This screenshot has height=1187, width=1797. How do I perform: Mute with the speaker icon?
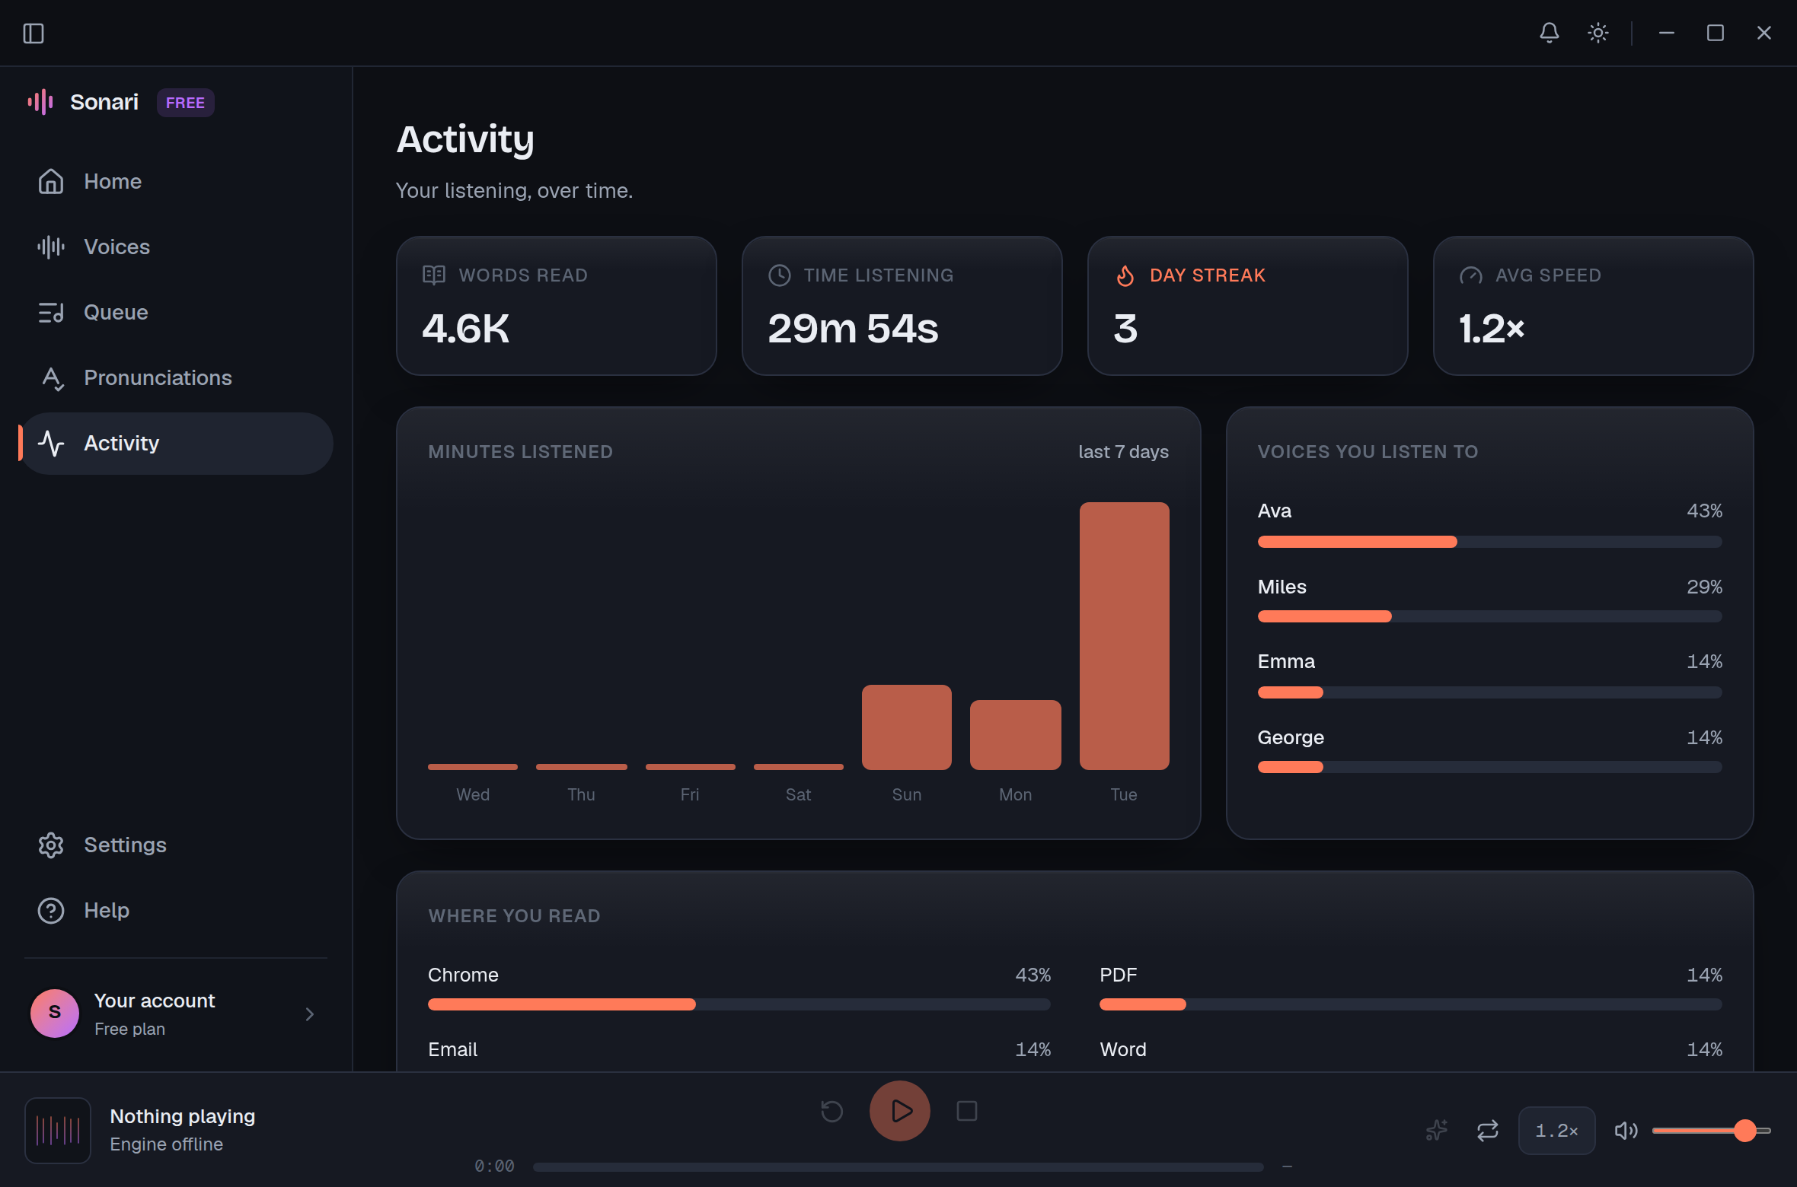(1626, 1130)
